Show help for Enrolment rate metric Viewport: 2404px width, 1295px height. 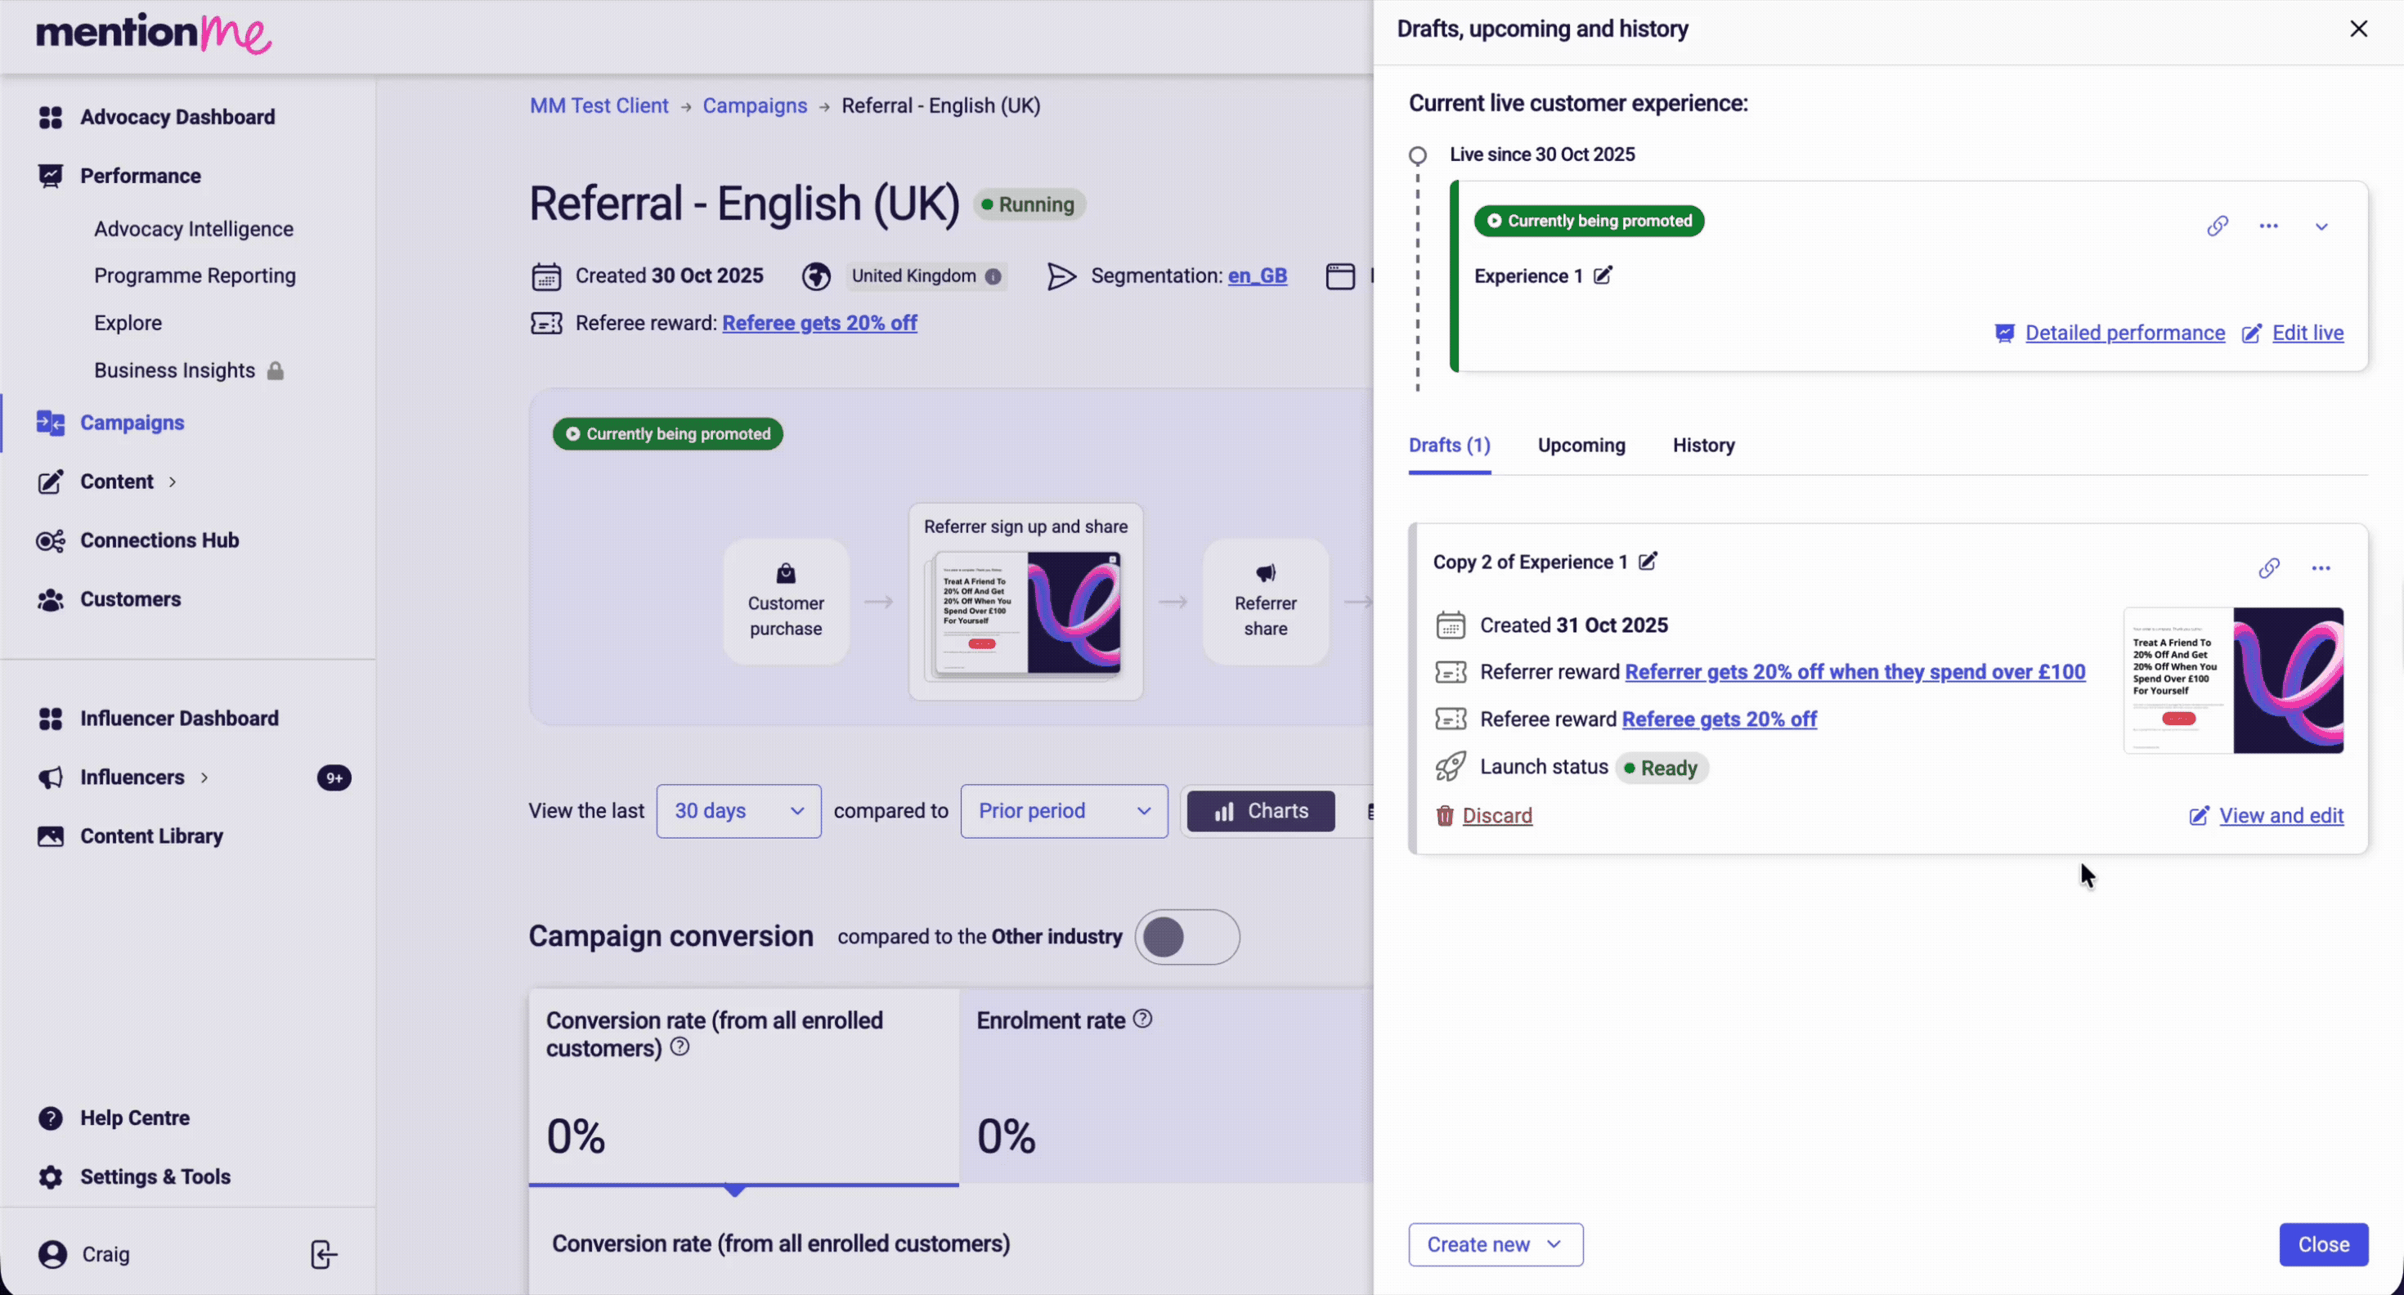tap(1142, 1019)
